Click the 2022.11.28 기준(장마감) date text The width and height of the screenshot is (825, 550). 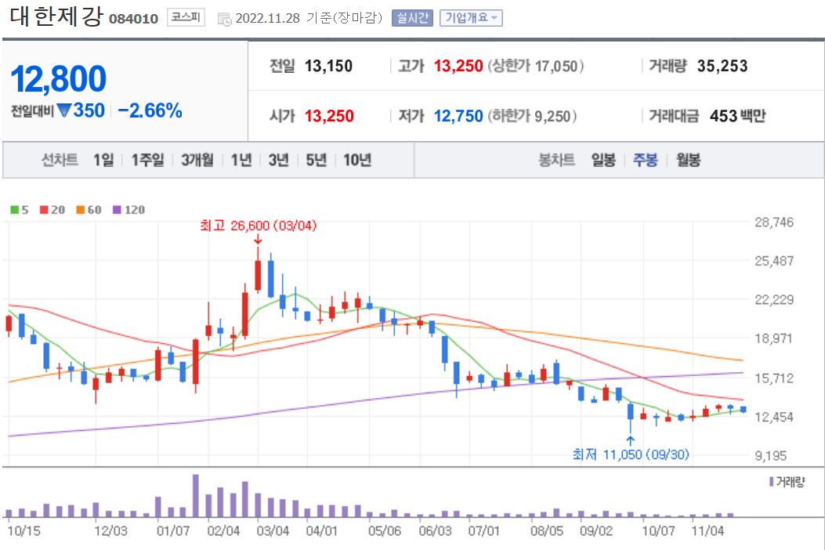309,18
